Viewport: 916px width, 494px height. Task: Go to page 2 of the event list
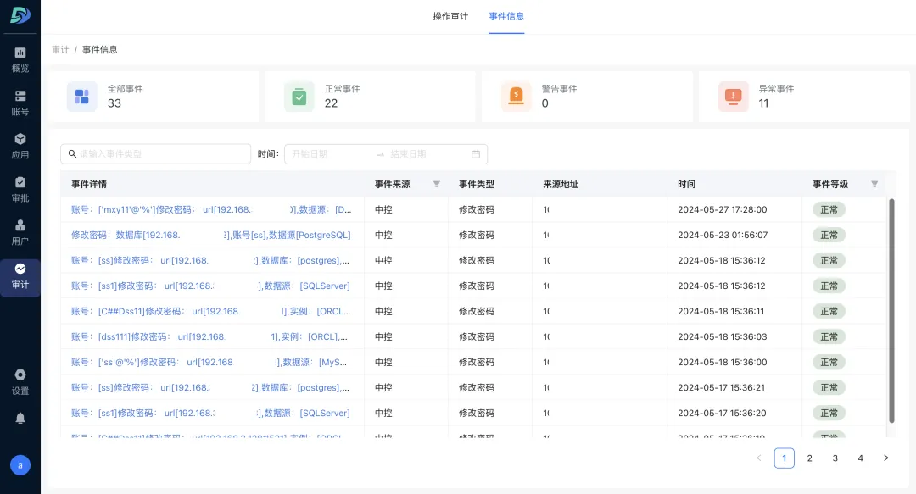pyautogui.click(x=809, y=458)
